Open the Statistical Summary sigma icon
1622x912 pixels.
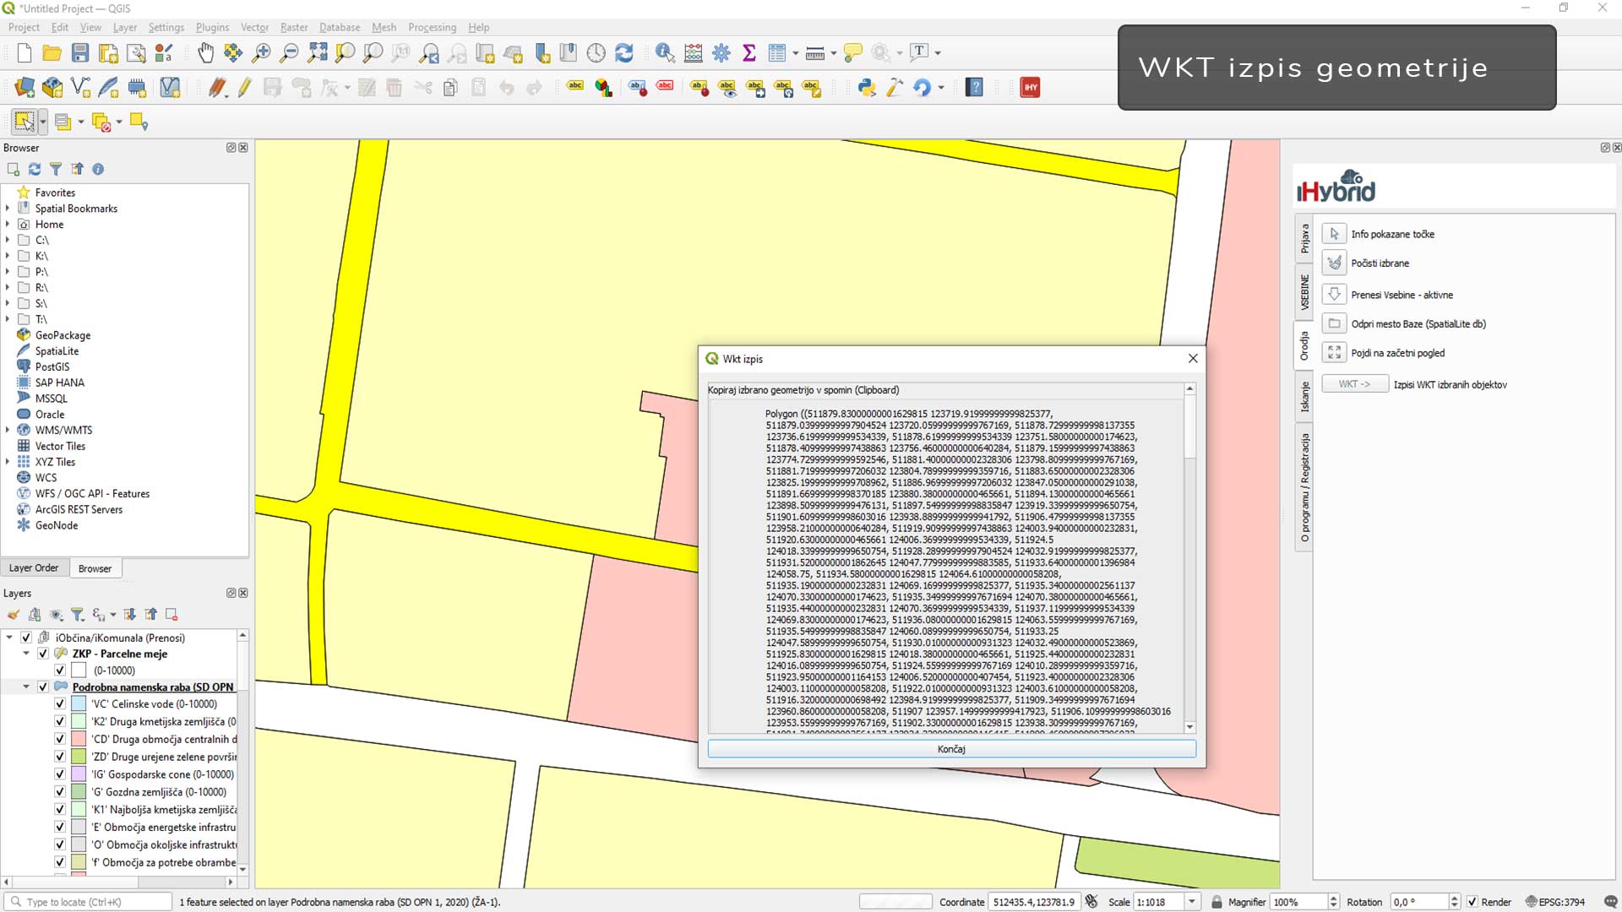pyautogui.click(x=748, y=53)
